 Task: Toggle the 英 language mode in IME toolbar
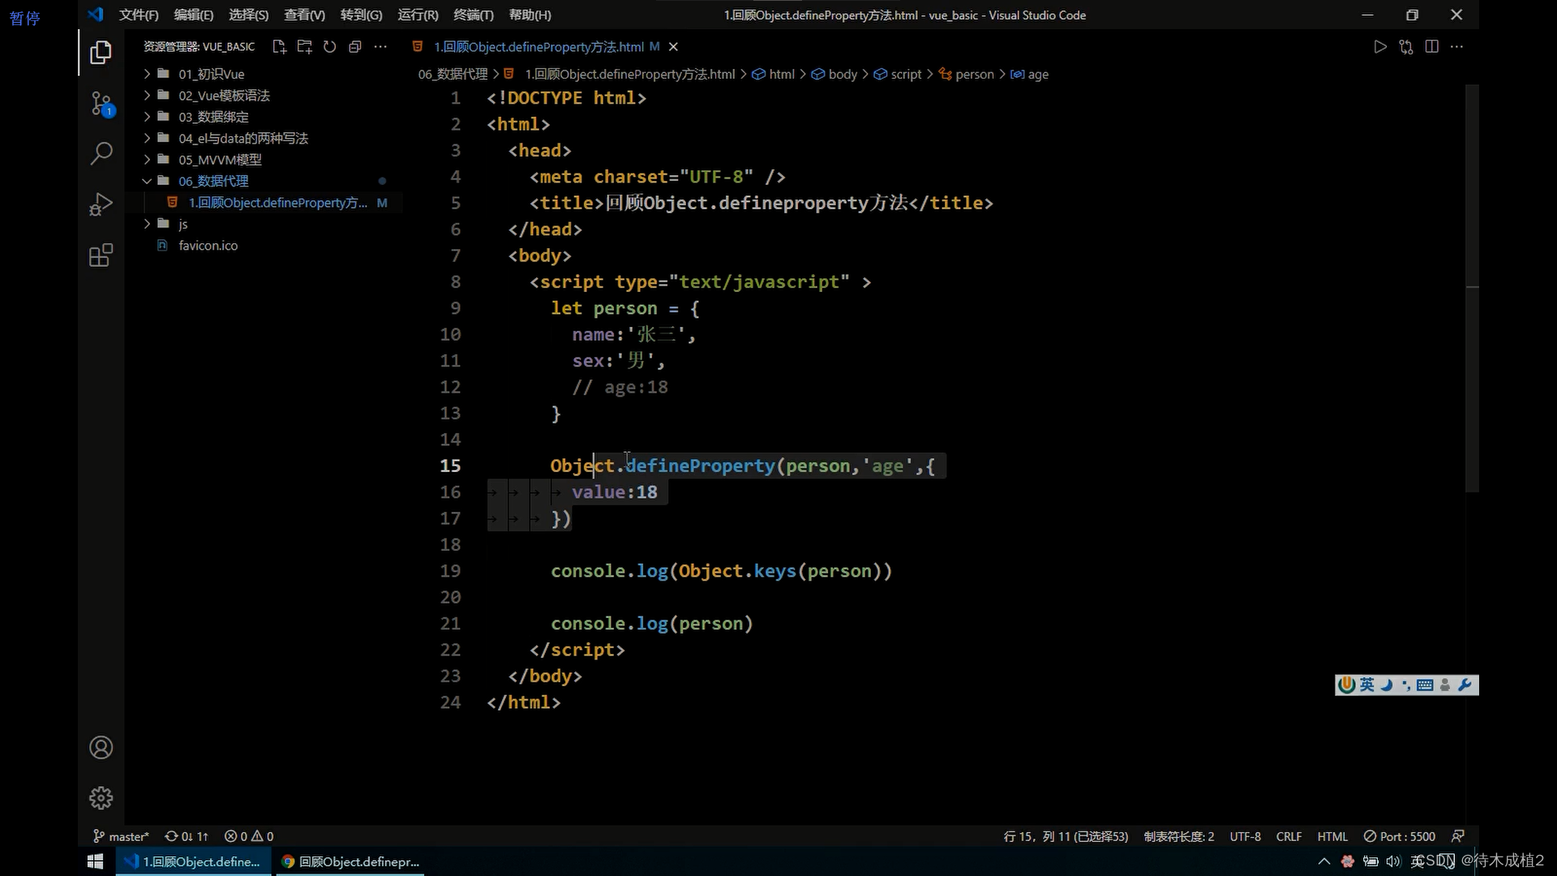(x=1367, y=685)
